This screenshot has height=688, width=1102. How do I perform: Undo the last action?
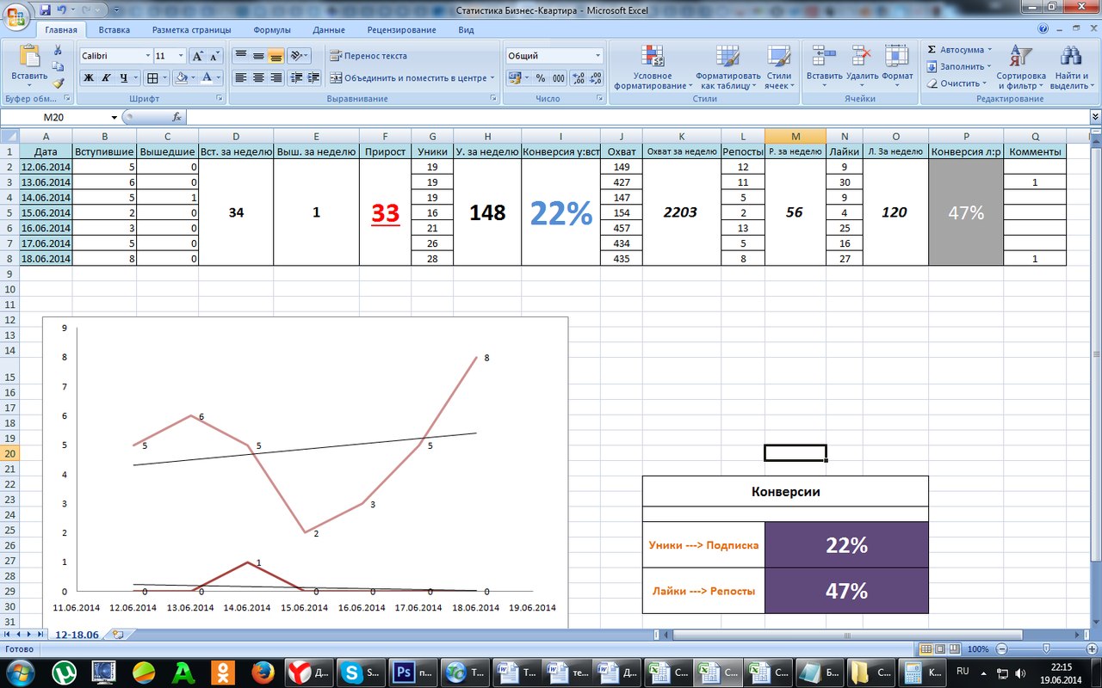pyautogui.click(x=61, y=10)
